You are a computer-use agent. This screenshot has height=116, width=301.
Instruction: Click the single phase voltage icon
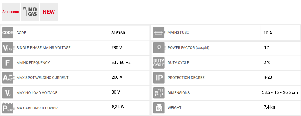8,48
